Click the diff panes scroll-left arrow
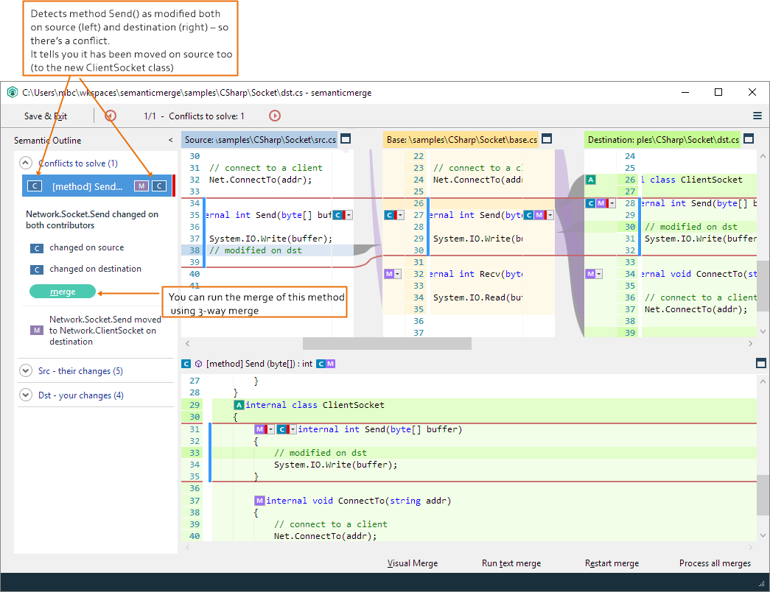Screen dimensions: 770x592 [188, 344]
